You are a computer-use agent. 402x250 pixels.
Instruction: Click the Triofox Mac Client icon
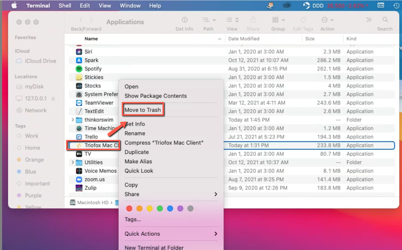tap(79, 146)
